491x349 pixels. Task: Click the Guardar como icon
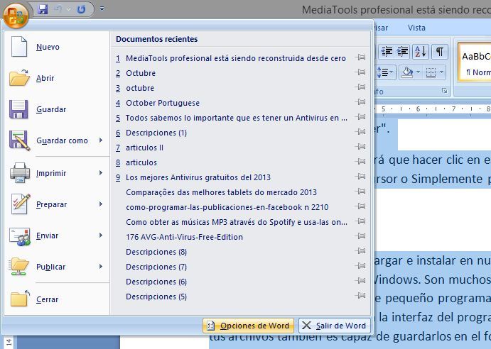19,140
